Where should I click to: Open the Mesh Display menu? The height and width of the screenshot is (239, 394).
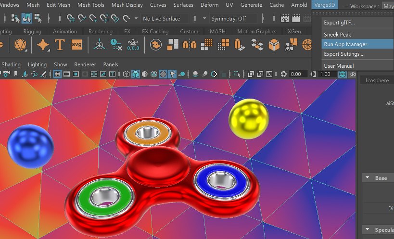click(x=127, y=5)
